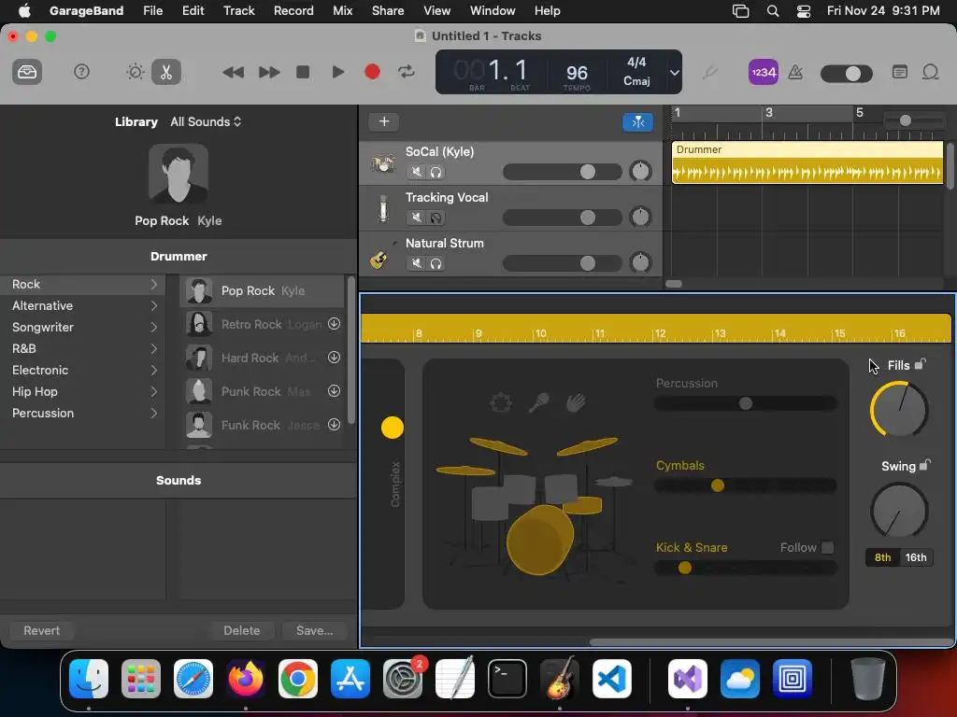The height and width of the screenshot is (717, 957).
Task: Mute the SoCal (Kyle) track
Action: 416,172
